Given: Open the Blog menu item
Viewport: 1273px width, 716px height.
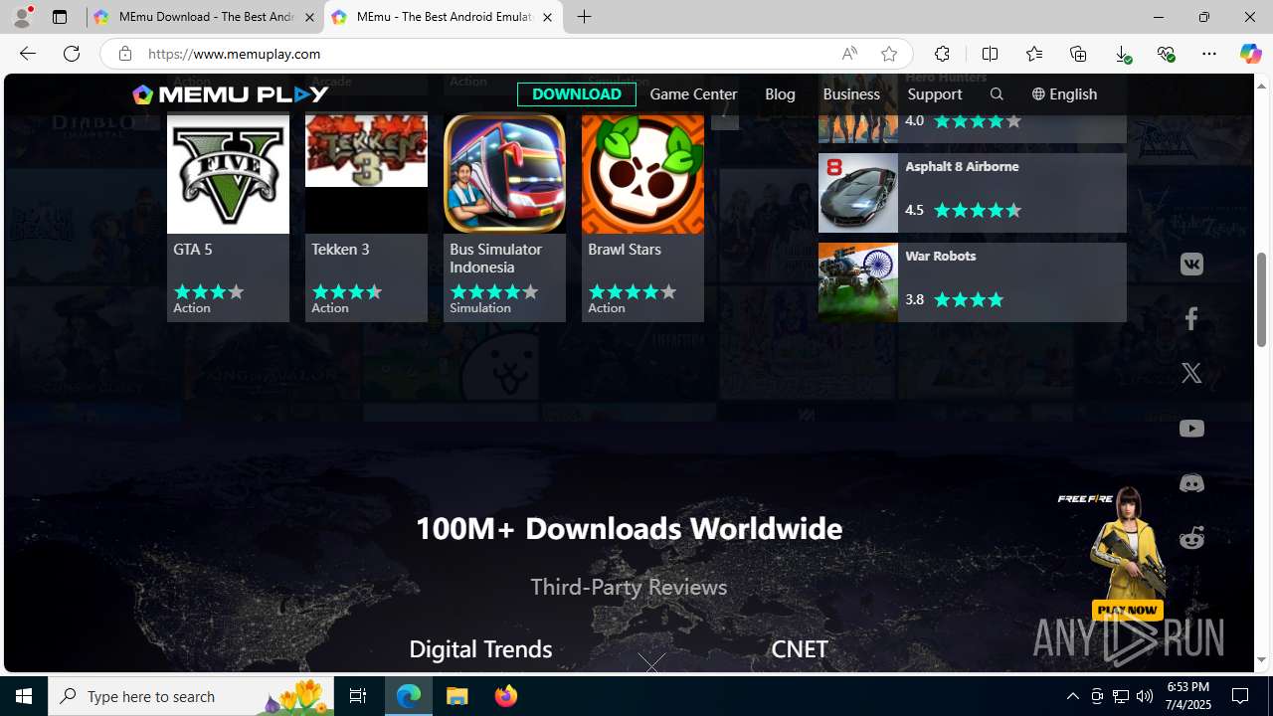Looking at the screenshot, I should pos(780,94).
